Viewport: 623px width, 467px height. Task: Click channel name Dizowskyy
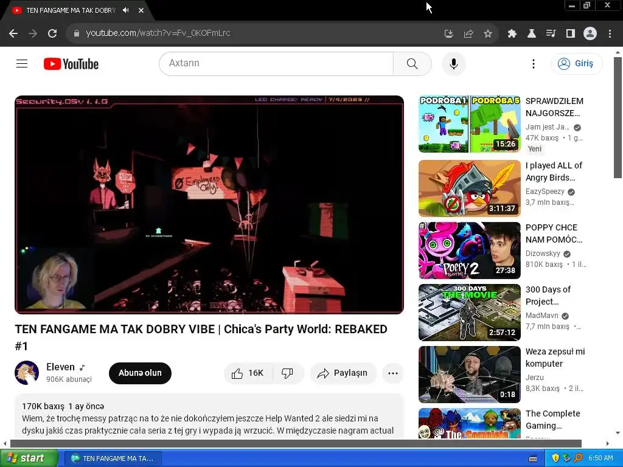click(543, 254)
